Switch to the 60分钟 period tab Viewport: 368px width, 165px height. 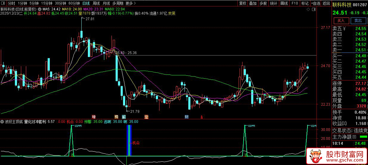pos(74,3)
